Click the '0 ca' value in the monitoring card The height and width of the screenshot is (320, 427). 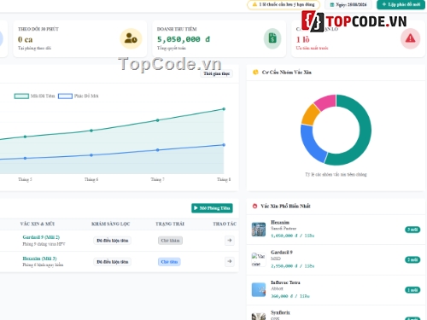click(x=25, y=39)
